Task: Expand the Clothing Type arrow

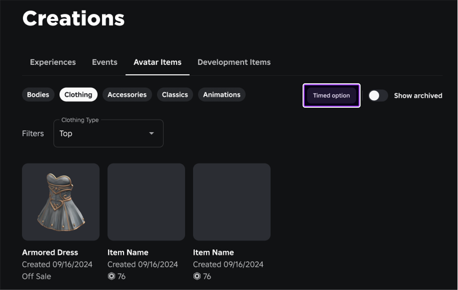Action: click(x=151, y=133)
